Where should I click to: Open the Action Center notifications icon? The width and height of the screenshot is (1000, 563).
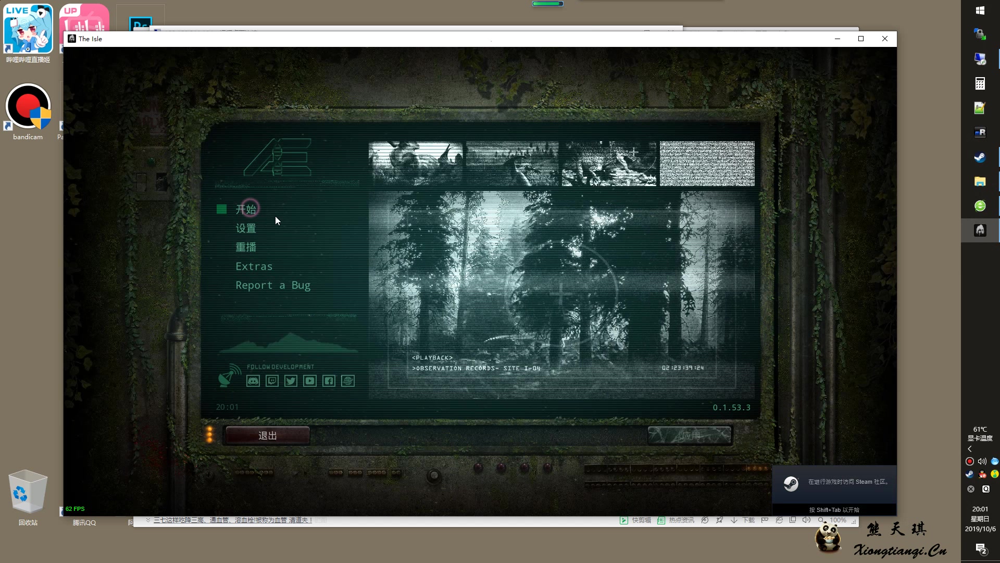point(981,549)
